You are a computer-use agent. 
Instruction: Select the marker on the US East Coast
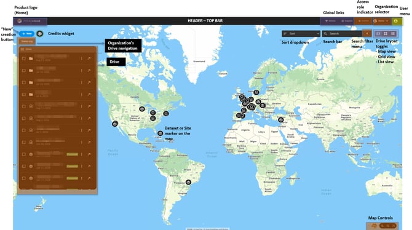point(166,114)
